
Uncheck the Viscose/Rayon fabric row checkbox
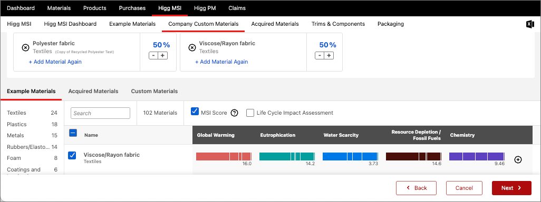72,155
